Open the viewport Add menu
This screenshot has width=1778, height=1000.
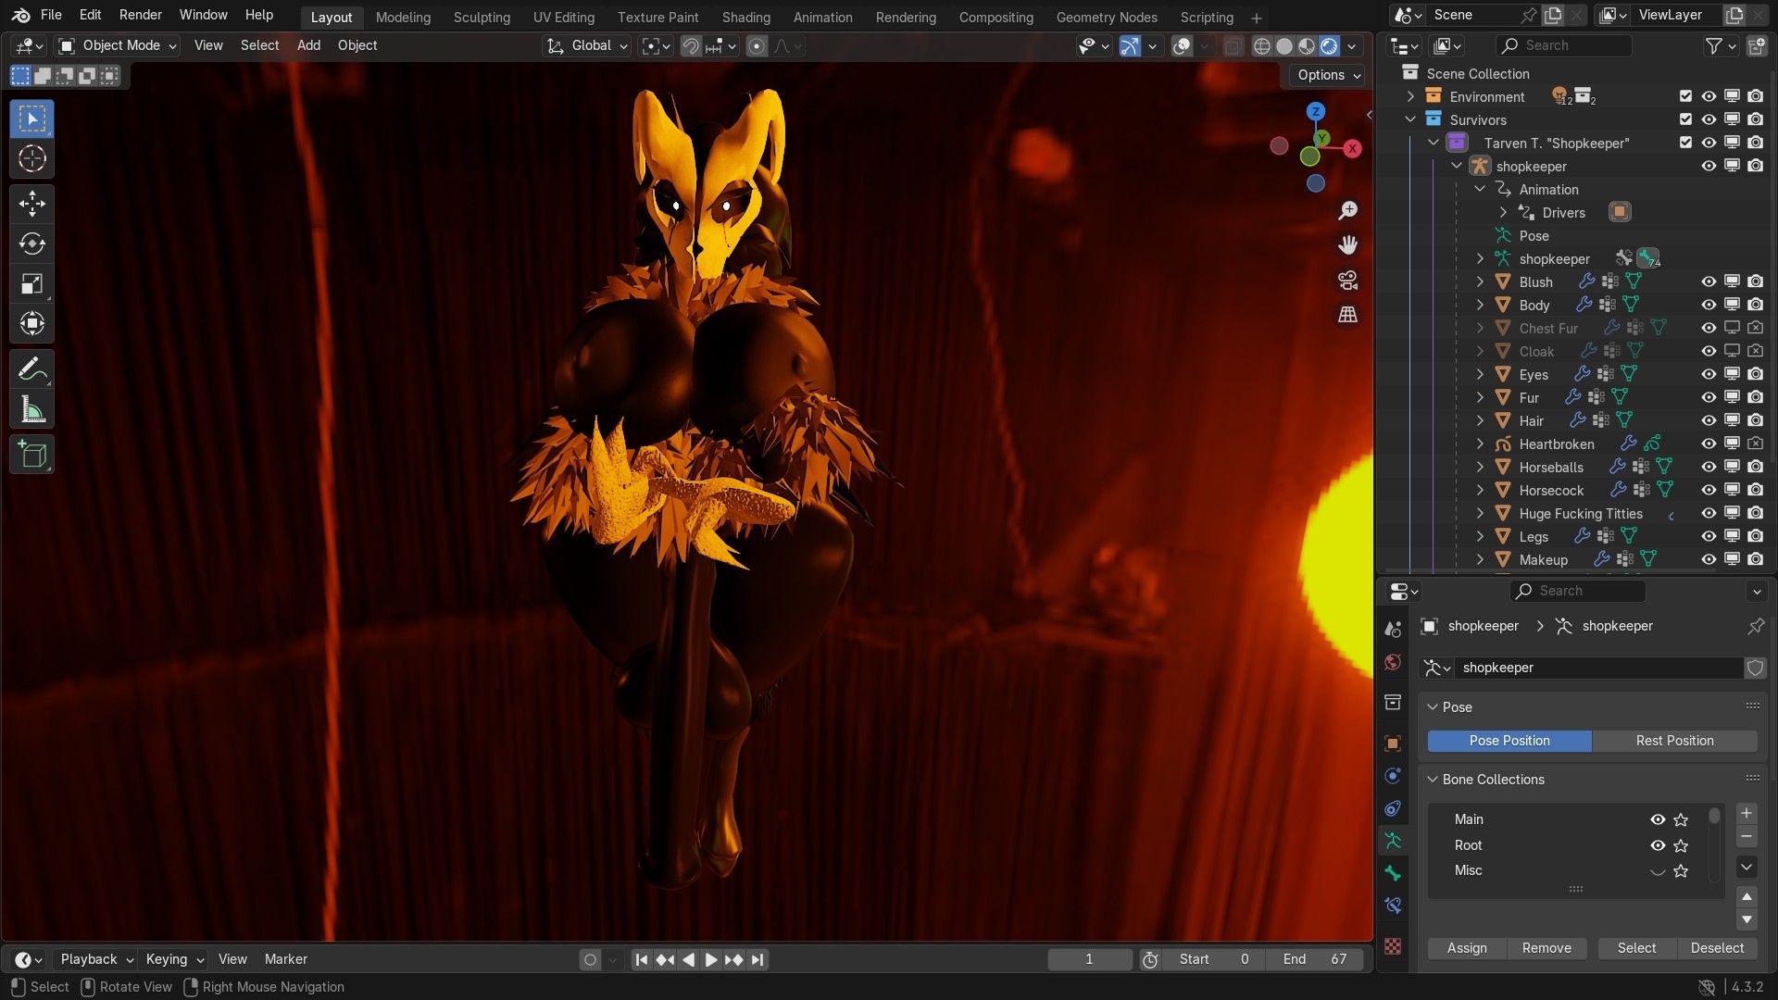pyautogui.click(x=308, y=45)
